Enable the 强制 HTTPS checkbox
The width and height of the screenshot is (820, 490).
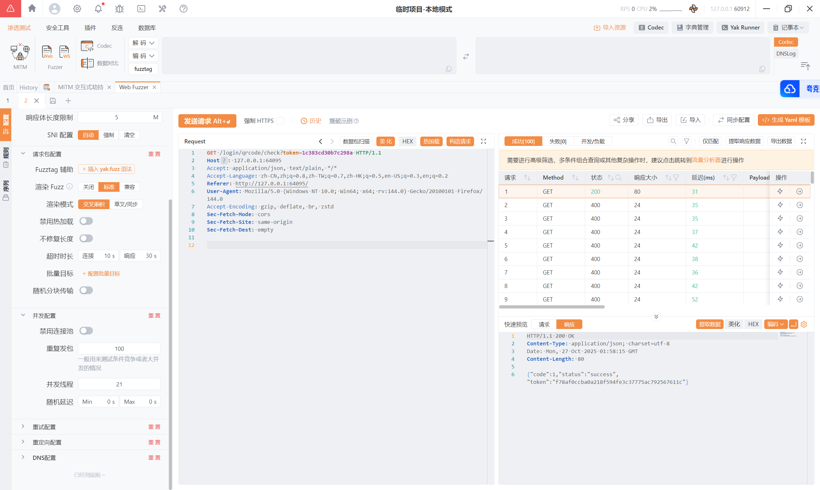click(280, 121)
